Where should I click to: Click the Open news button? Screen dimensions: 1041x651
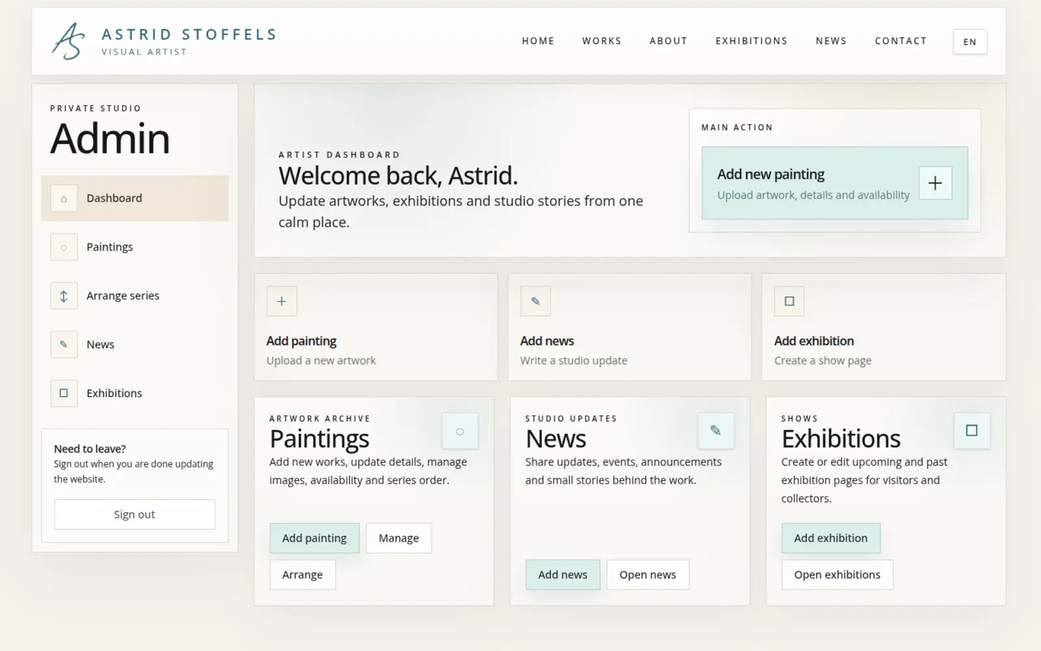click(647, 575)
